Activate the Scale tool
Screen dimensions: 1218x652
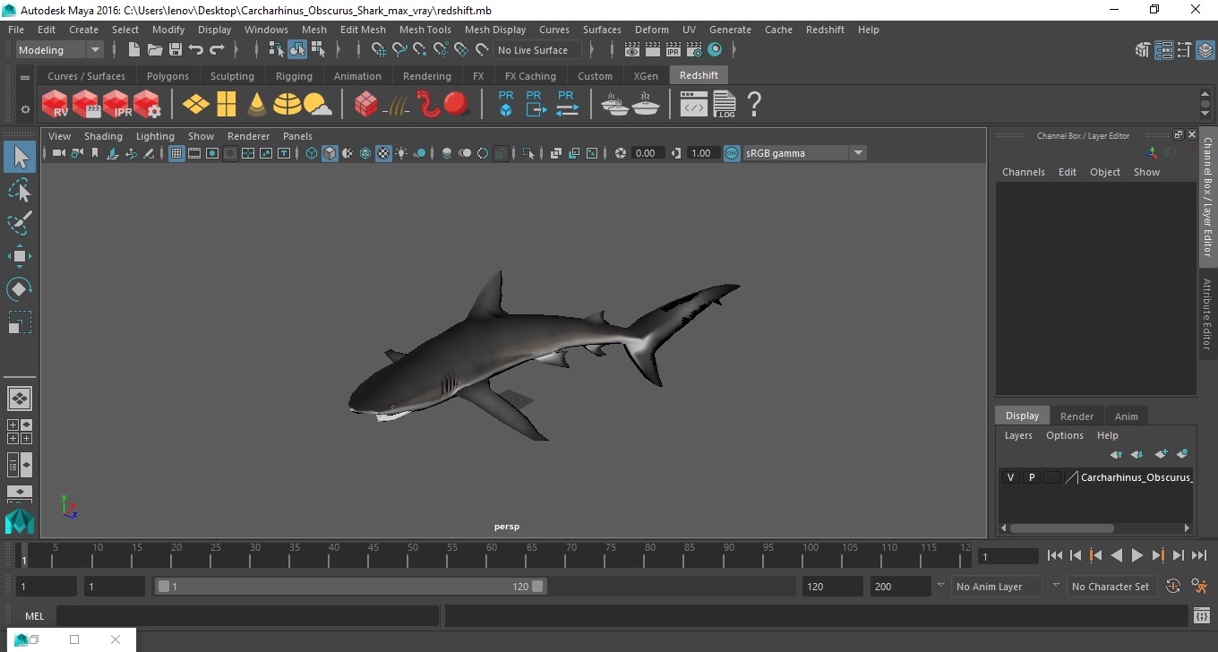20,322
